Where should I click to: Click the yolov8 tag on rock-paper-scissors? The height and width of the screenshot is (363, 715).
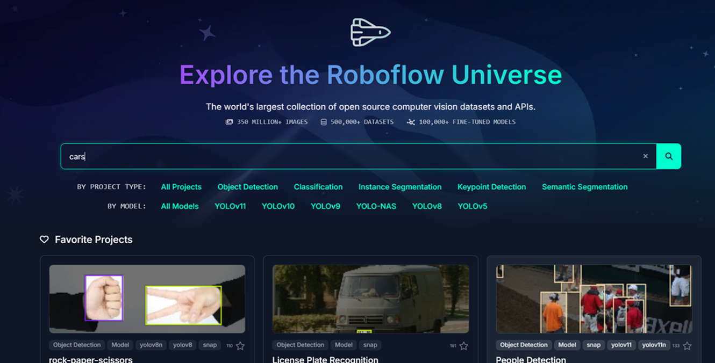pos(182,345)
